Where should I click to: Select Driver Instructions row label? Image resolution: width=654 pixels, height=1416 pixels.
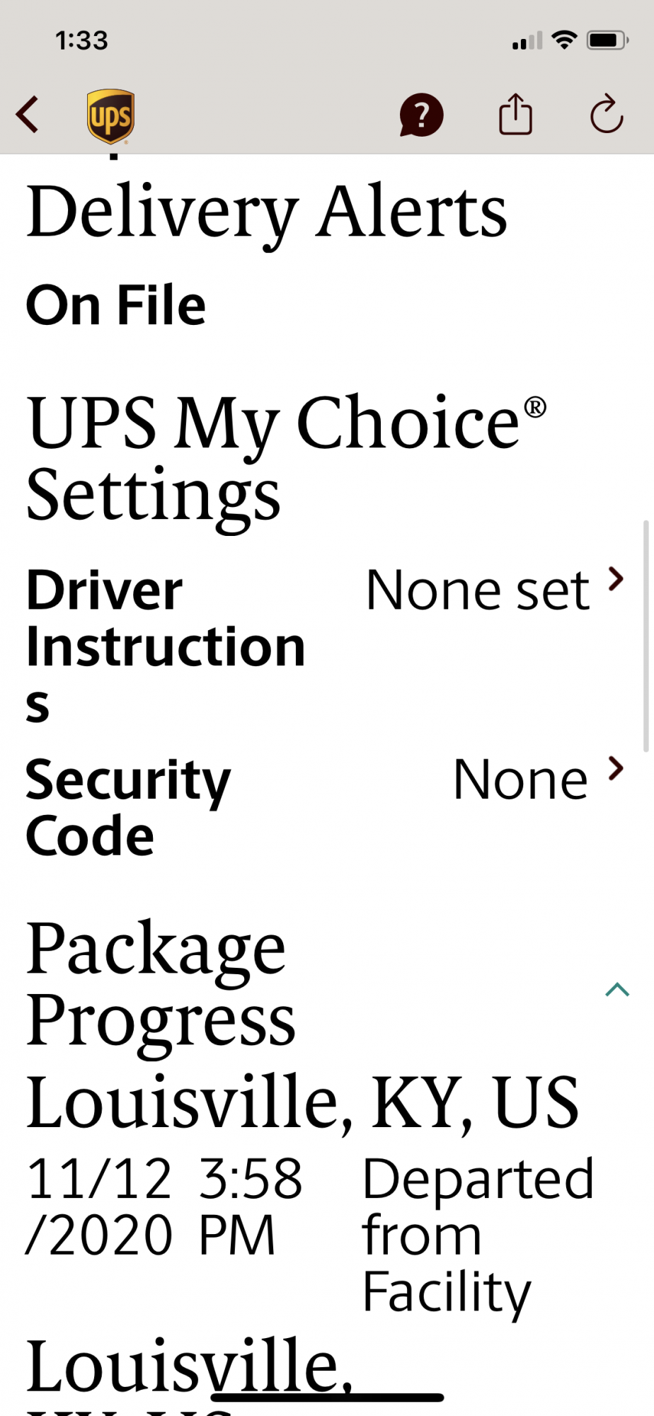[x=166, y=645]
